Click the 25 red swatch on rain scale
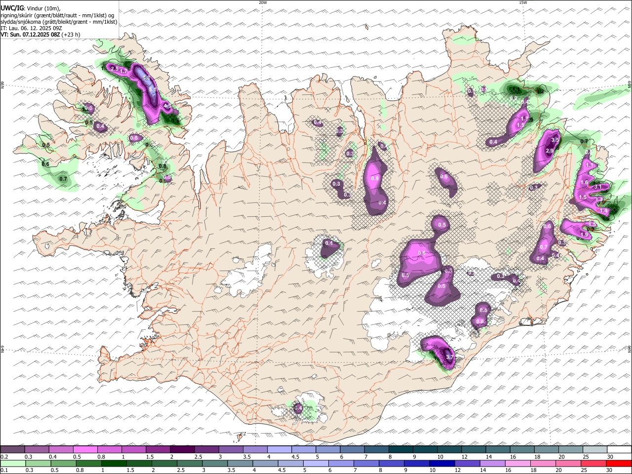The width and height of the screenshot is (632, 474). (x=593, y=464)
